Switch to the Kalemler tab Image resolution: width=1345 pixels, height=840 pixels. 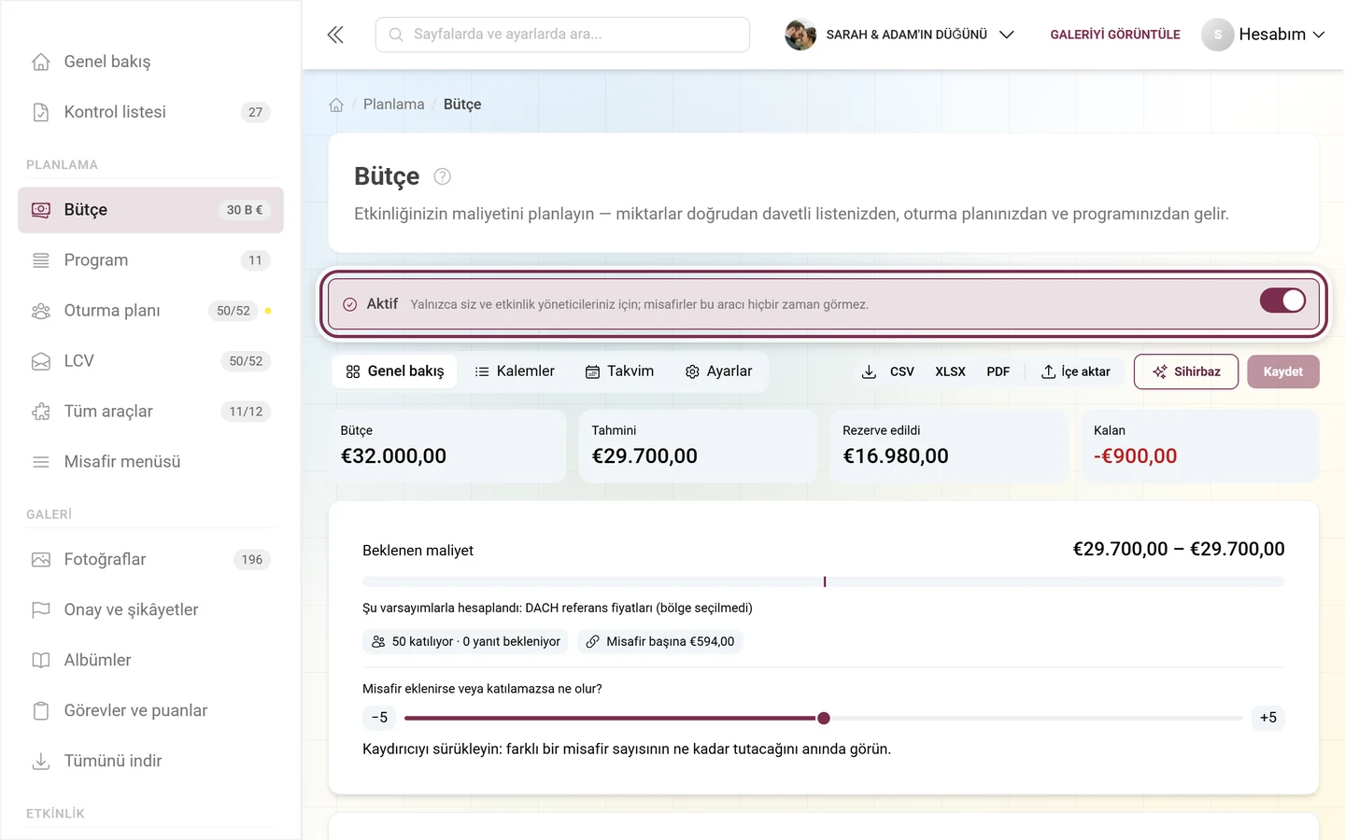pyautogui.click(x=515, y=371)
